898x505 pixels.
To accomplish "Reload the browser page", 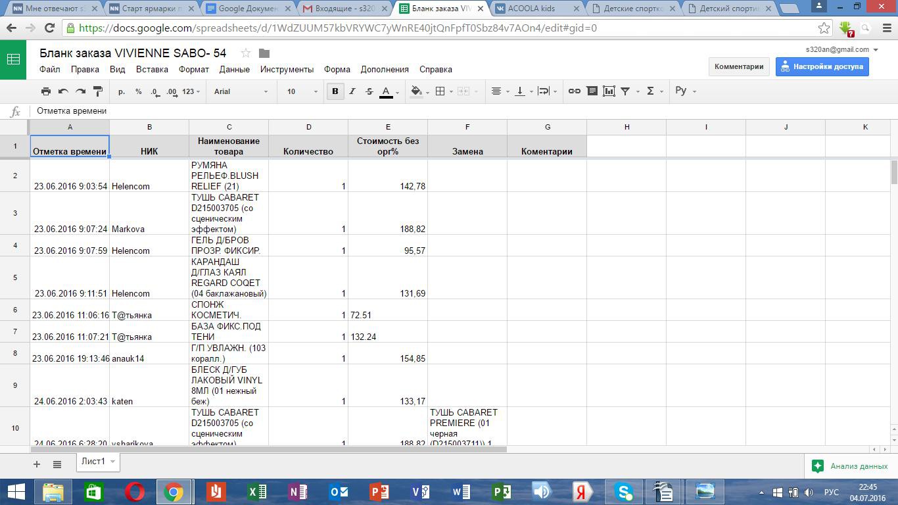I will coord(49,28).
